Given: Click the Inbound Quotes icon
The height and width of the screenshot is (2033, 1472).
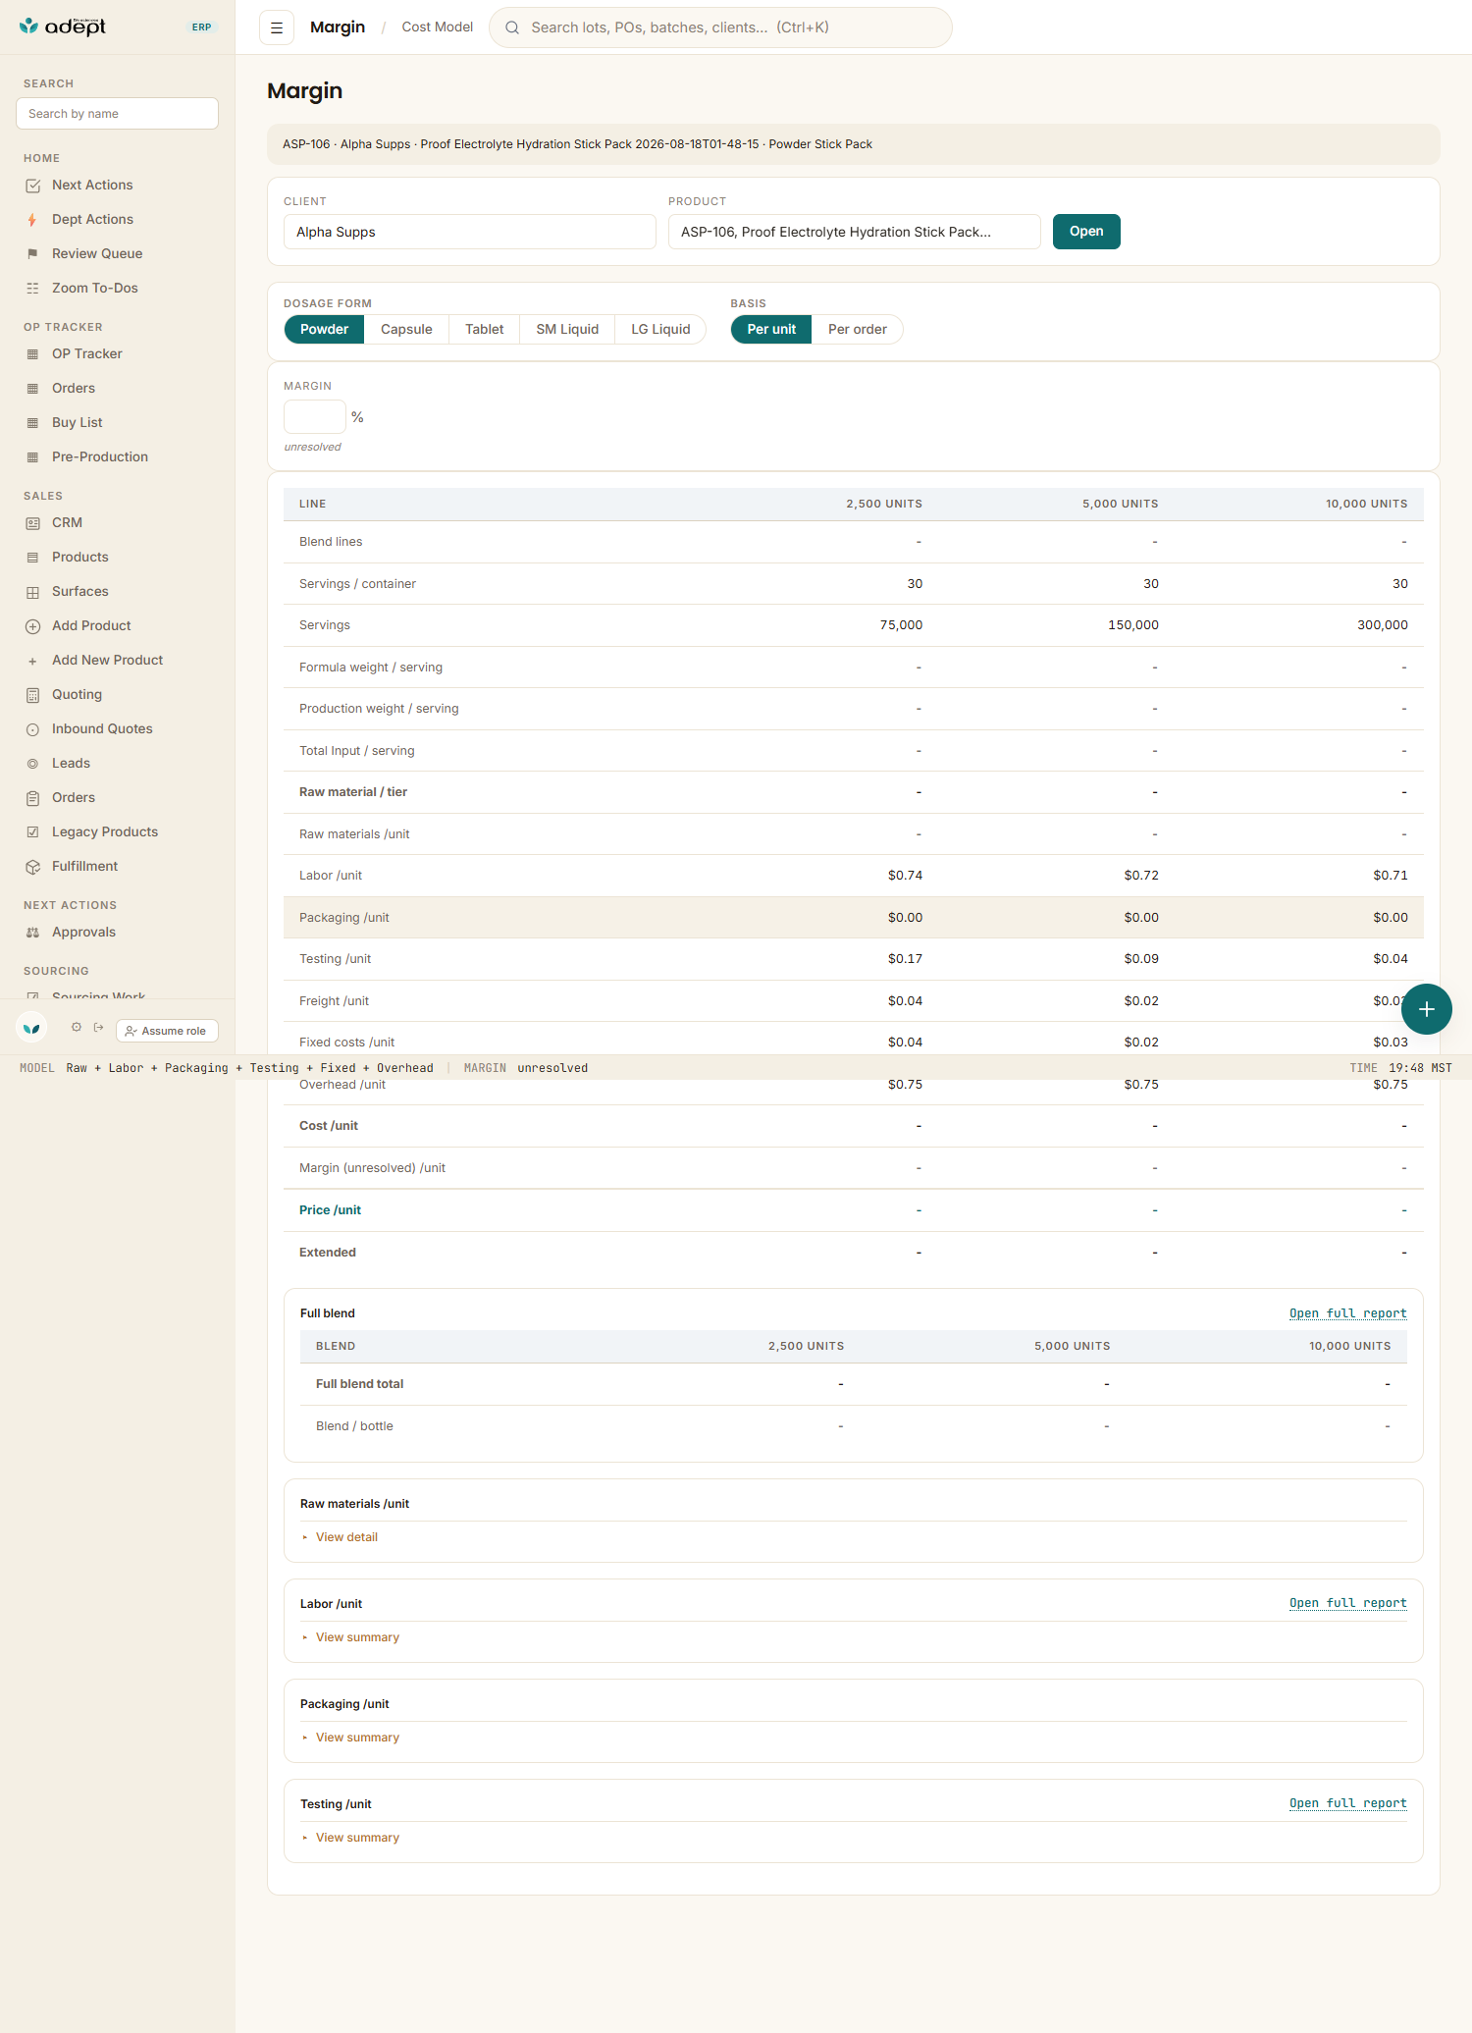Looking at the screenshot, I should pos(32,729).
